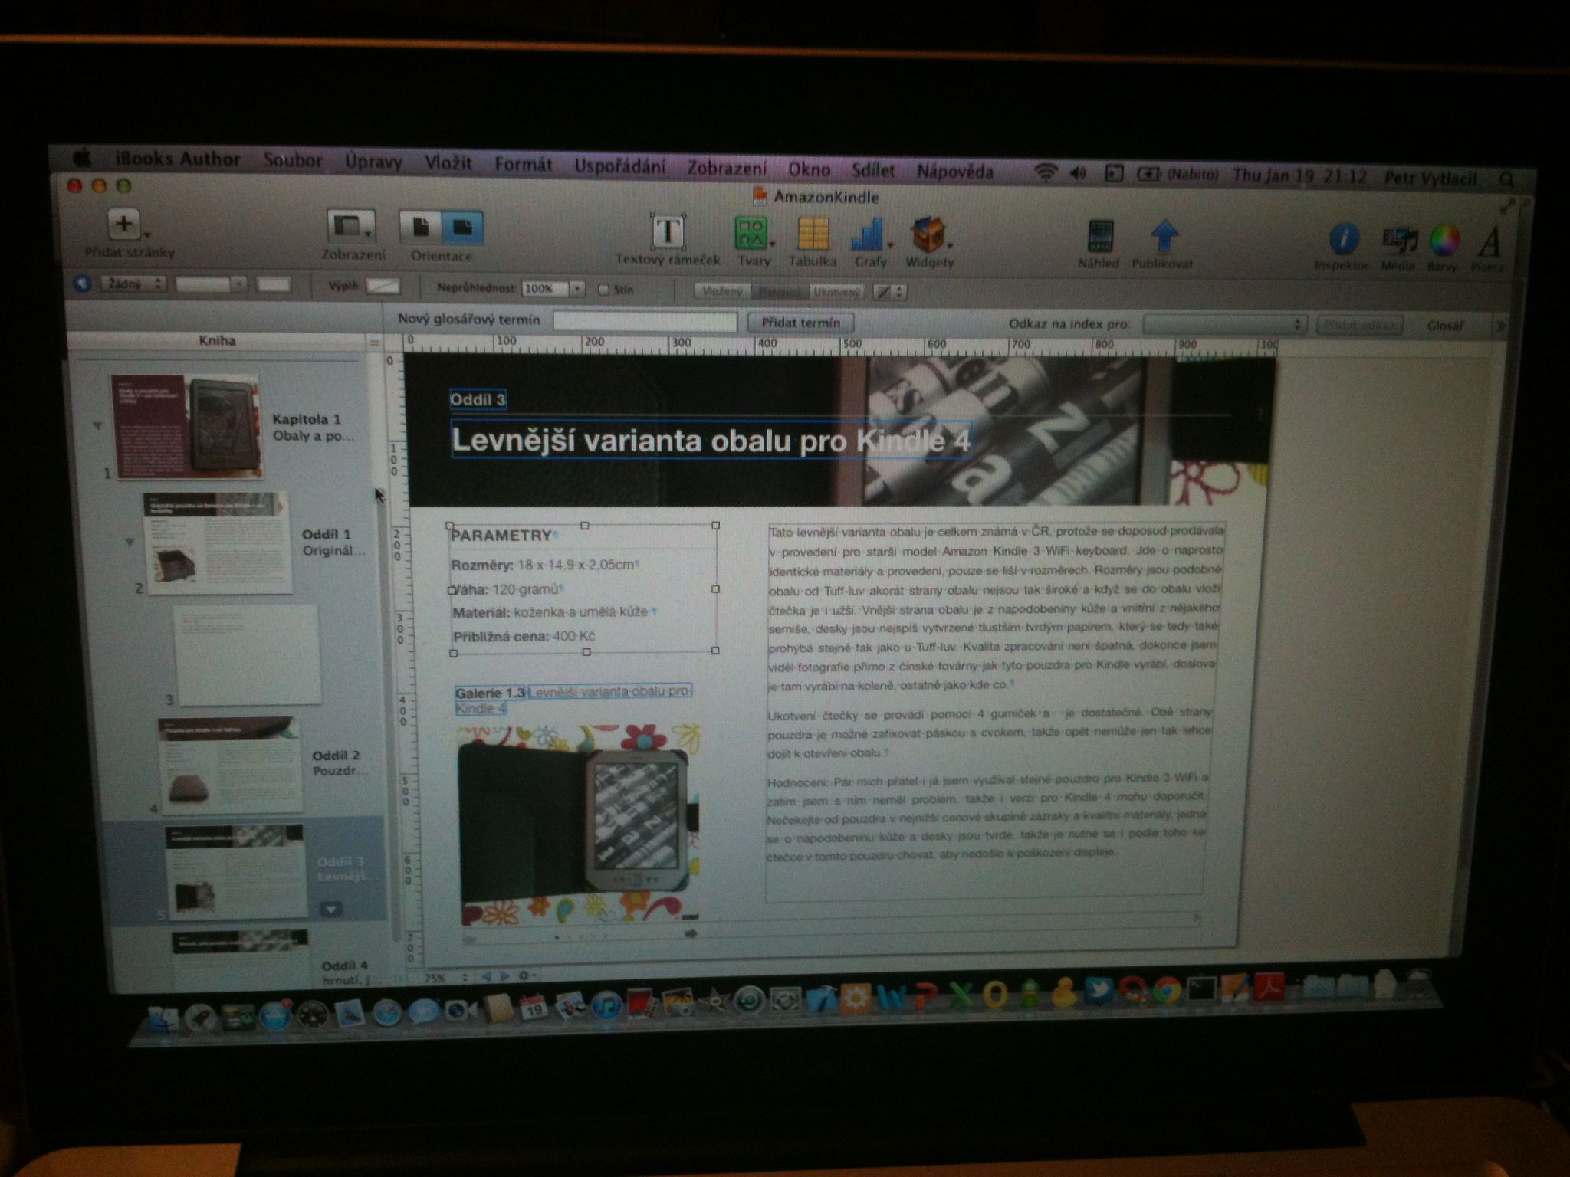Select the Vložený wrap option
1570x1177 pixels.
click(722, 292)
